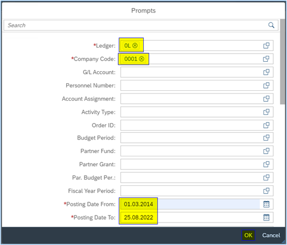Open value help for Company Code field
The image size is (287, 245).
pyautogui.click(x=266, y=59)
